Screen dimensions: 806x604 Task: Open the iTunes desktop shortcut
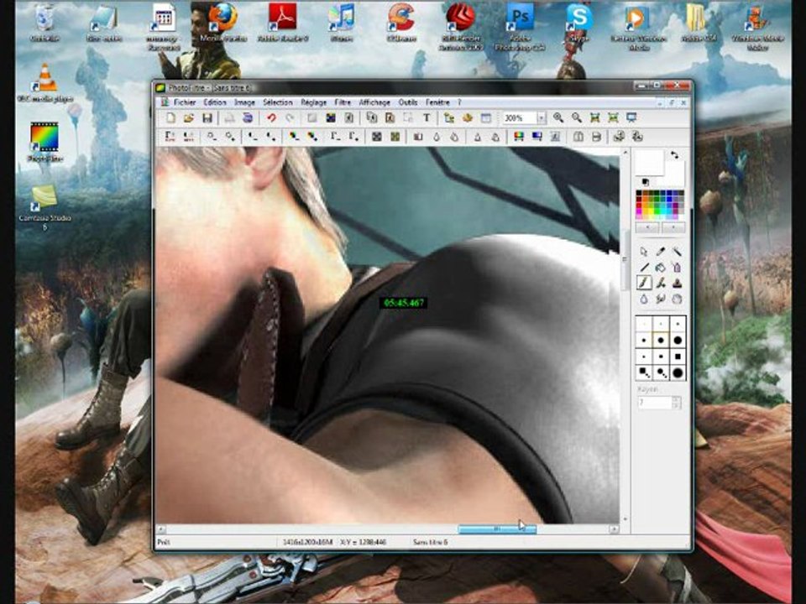pyautogui.click(x=342, y=23)
